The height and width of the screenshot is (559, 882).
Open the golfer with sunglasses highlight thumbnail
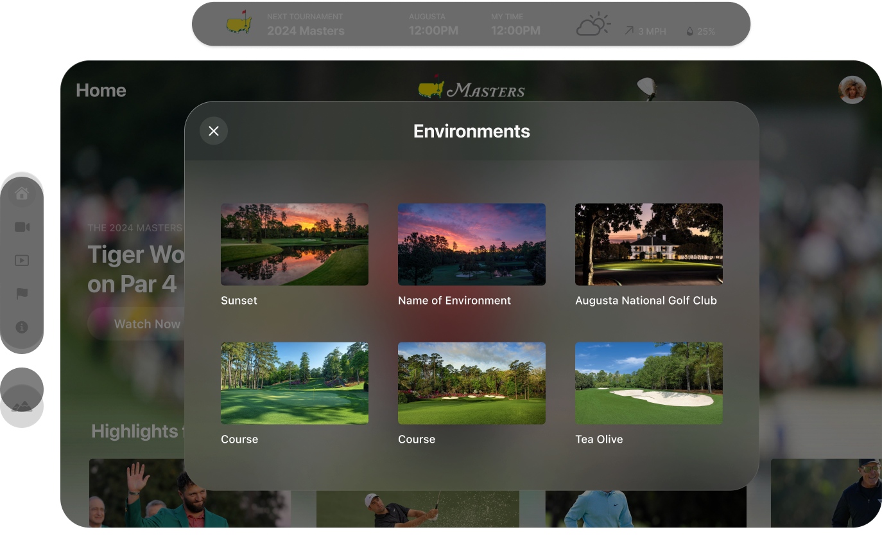coord(826,493)
